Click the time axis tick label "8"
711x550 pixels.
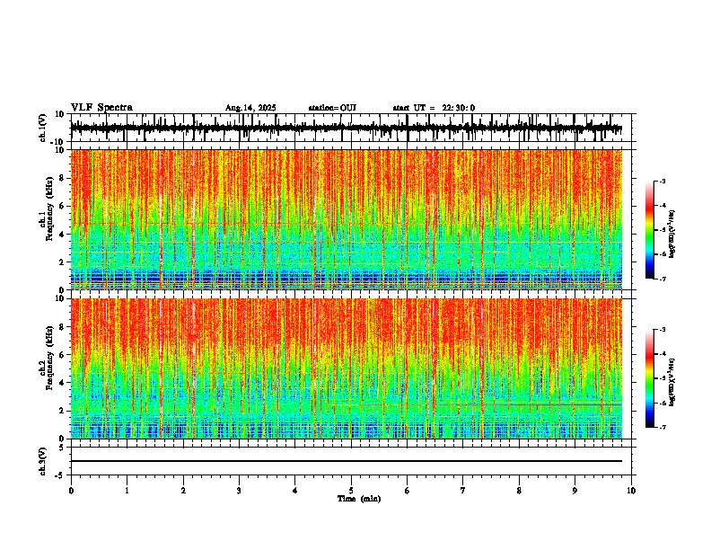[519, 491]
